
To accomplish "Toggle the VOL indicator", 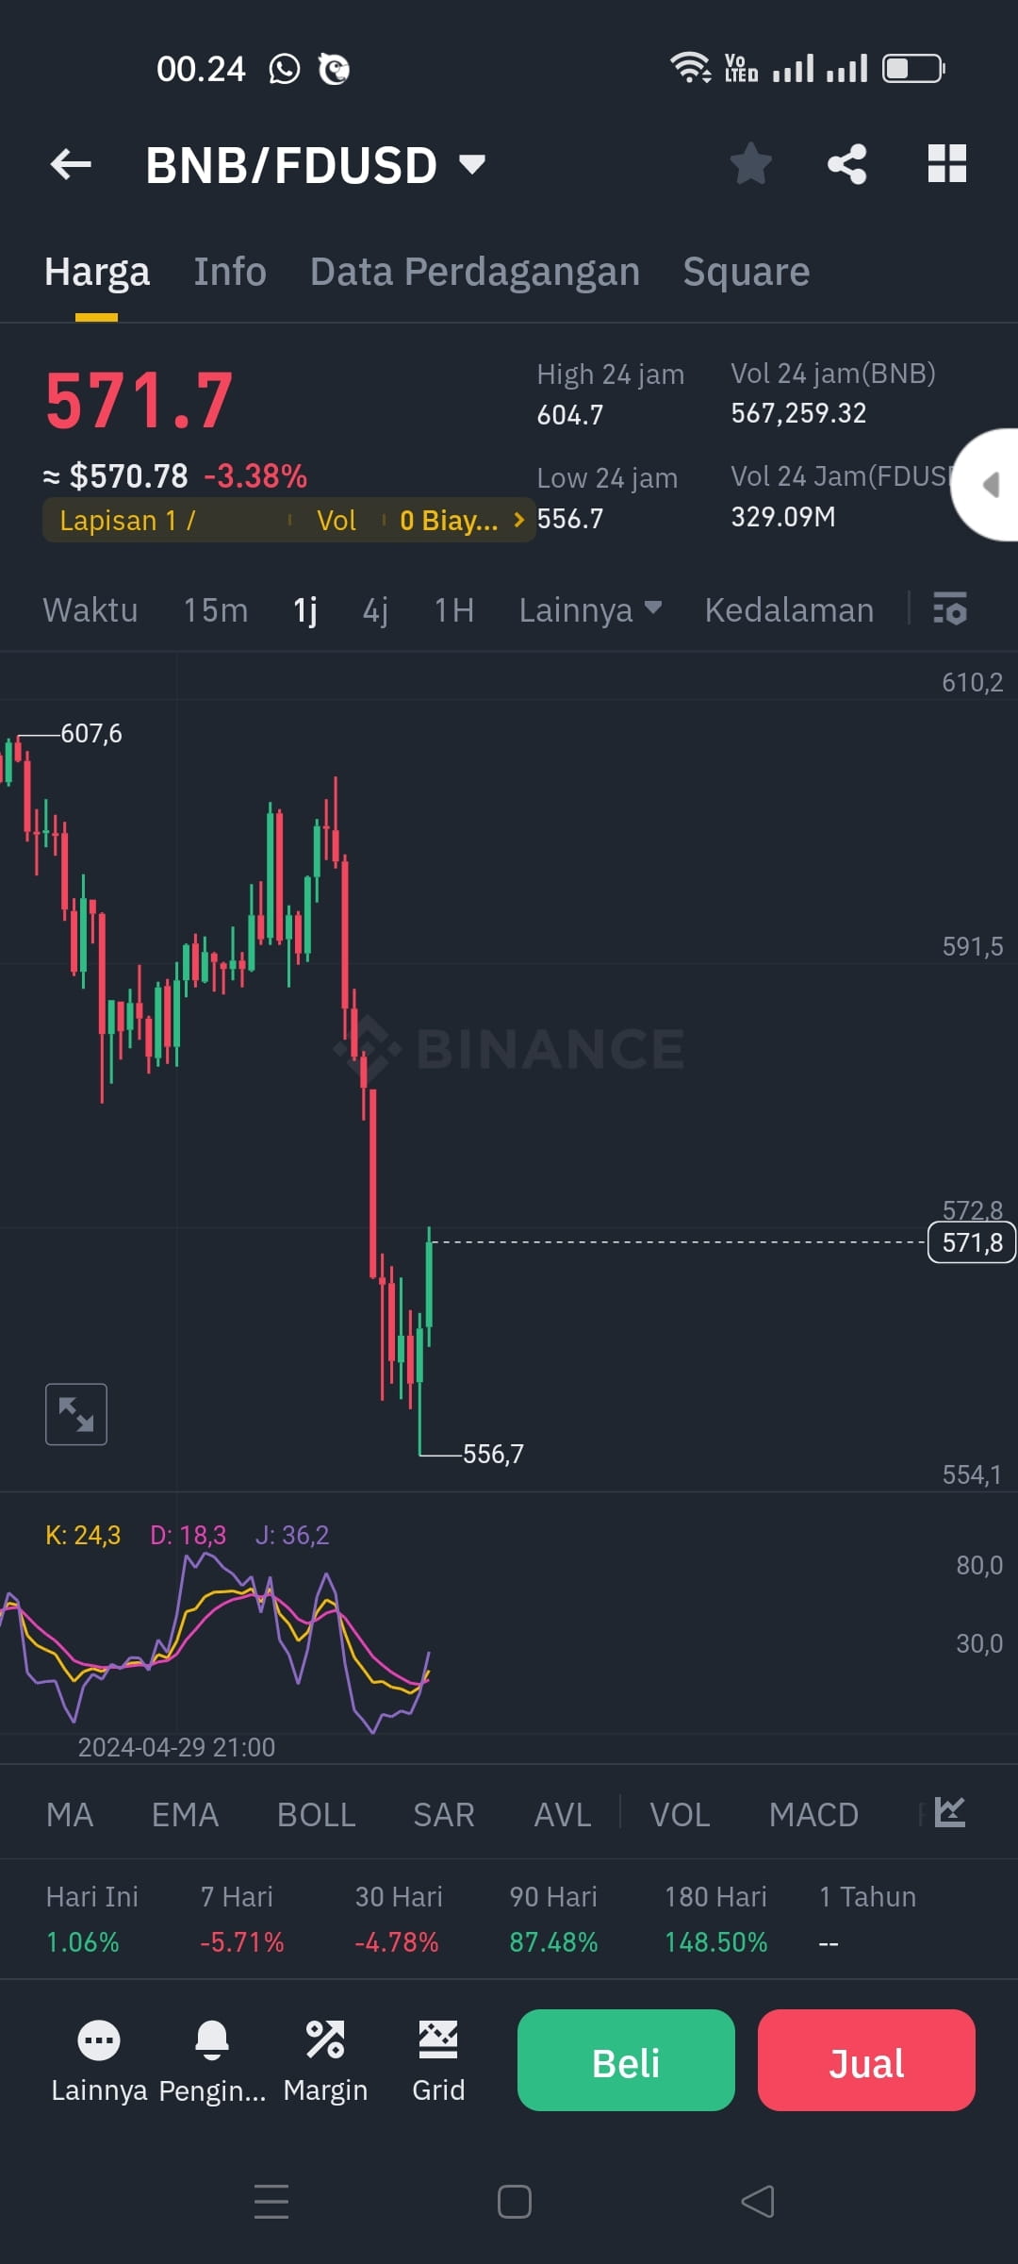I will pyautogui.click(x=681, y=1813).
